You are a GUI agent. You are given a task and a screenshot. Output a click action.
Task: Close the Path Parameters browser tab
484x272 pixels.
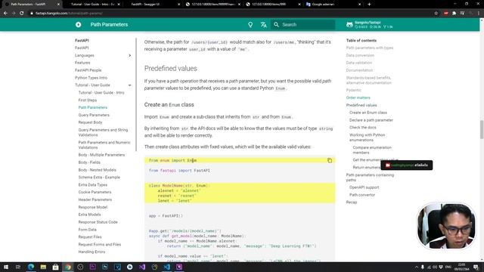click(58, 5)
